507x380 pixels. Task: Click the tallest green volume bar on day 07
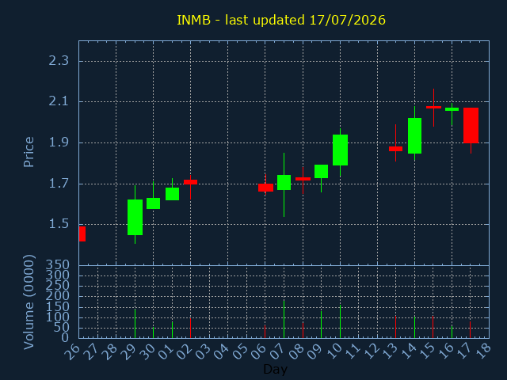pos(284,319)
